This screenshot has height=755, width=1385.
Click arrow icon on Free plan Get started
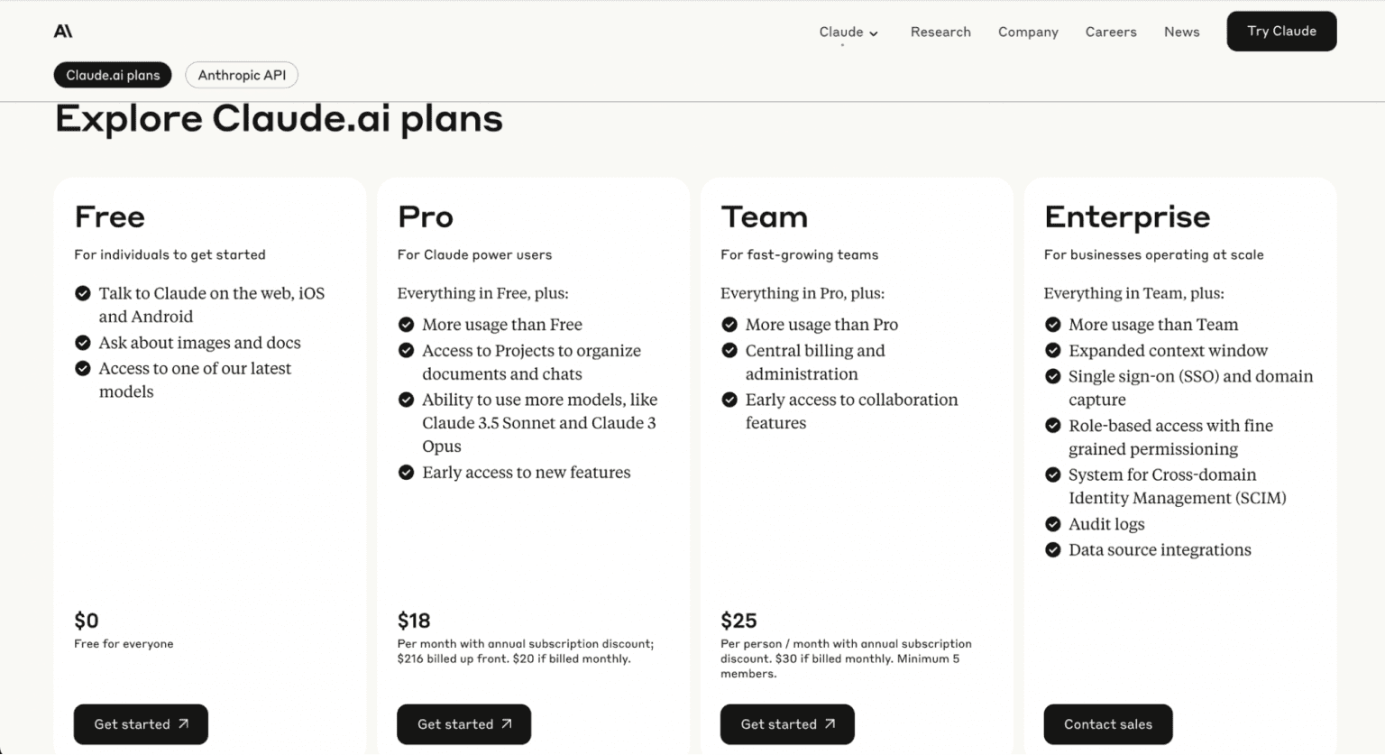pos(184,724)
